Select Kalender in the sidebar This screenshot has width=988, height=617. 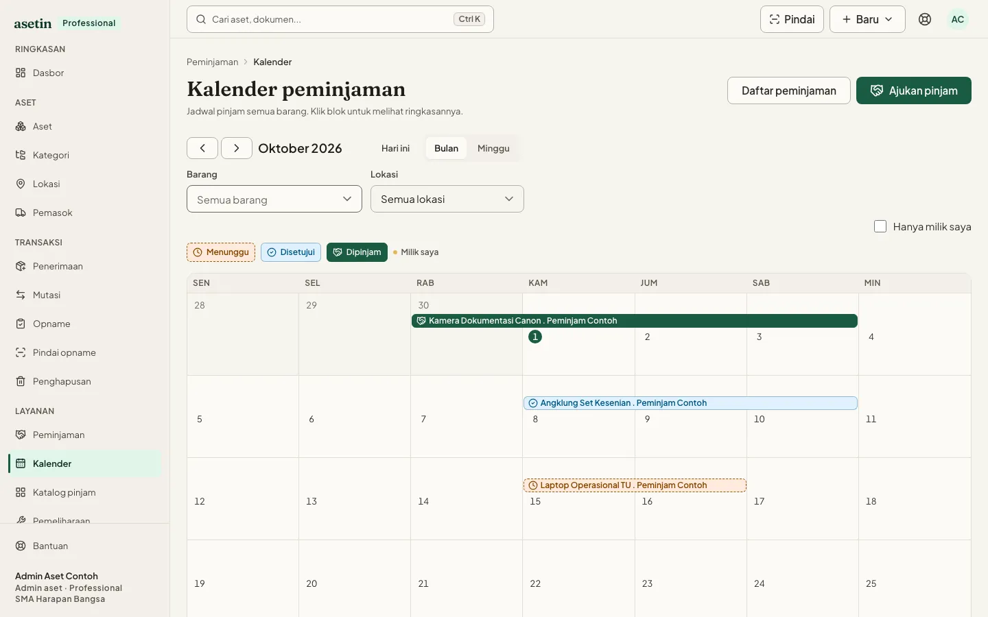click(85, 463)
